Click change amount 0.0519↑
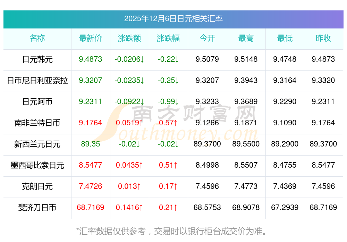This screenshot has height=242, width=347. pos(129,123)
